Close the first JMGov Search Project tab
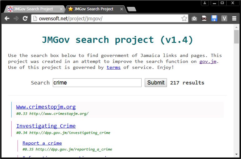This screenshot has width=241, height=159. click(61, 9)
